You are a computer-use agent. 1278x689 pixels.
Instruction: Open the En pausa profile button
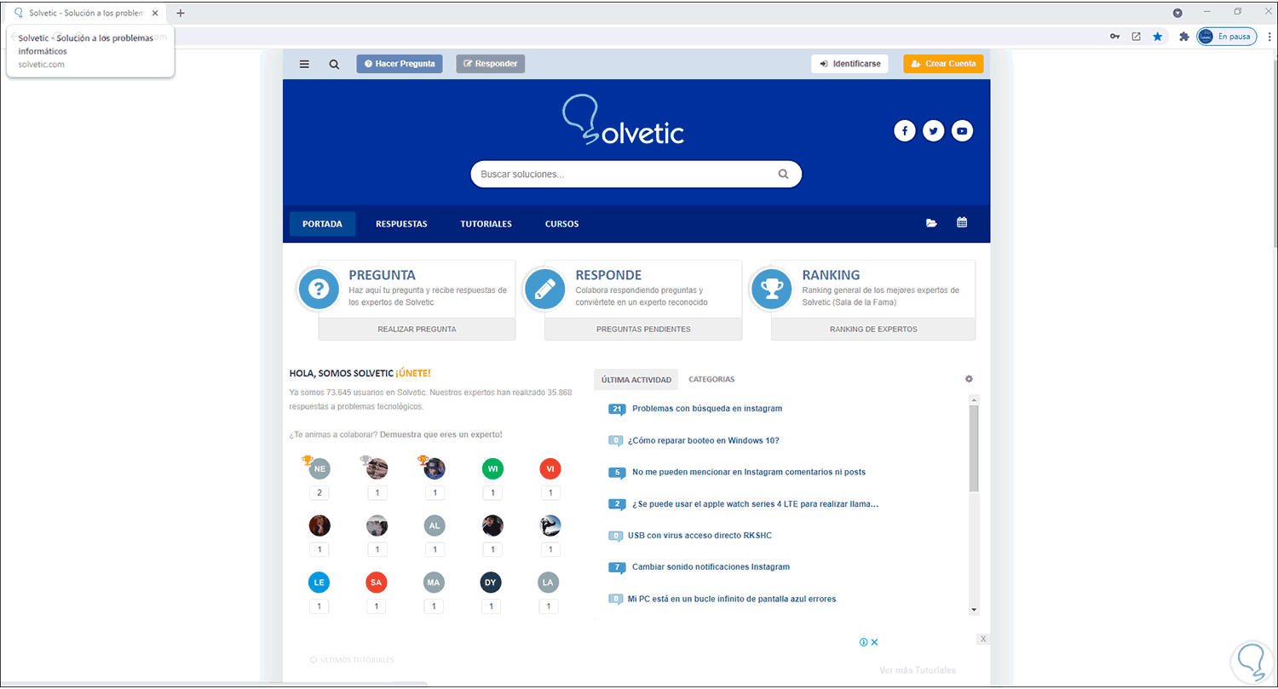pos(1226,37)
